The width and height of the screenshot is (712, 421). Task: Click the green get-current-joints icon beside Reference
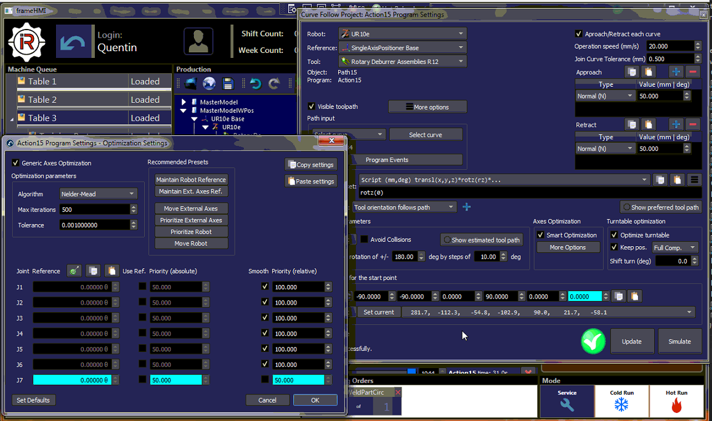coord(74,271)
